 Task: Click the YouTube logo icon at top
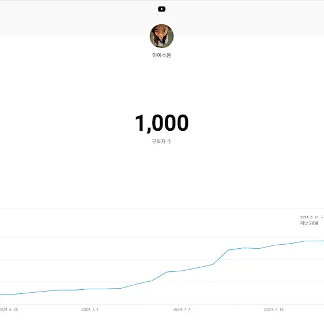(x=161, y=9)
